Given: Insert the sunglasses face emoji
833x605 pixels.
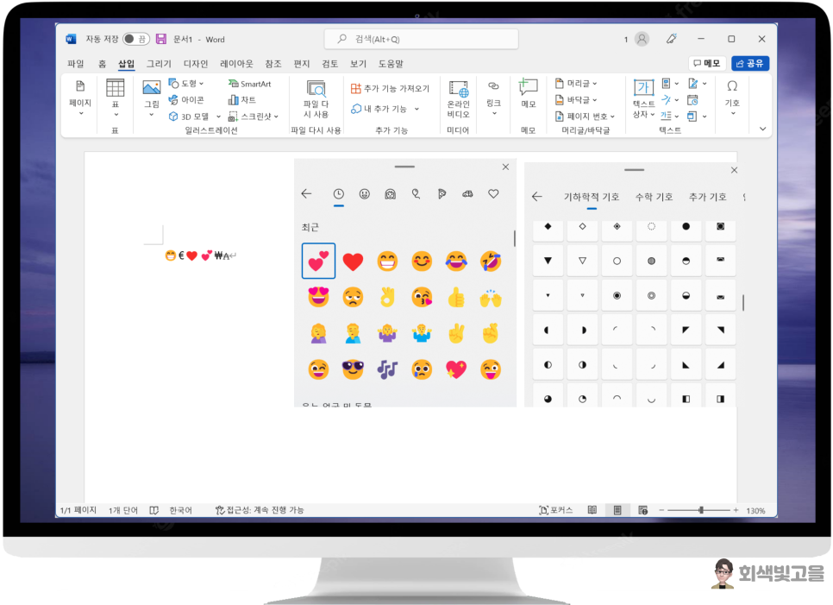Looking at the screenshot, I should click(x=353, y=369).
